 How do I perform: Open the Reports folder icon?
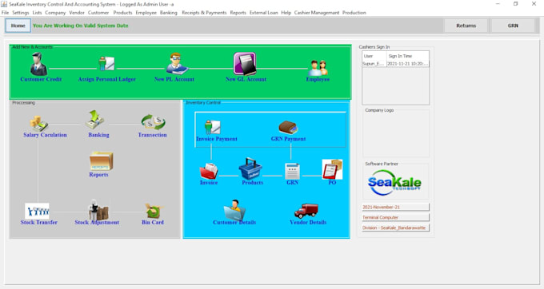(101, 161)
